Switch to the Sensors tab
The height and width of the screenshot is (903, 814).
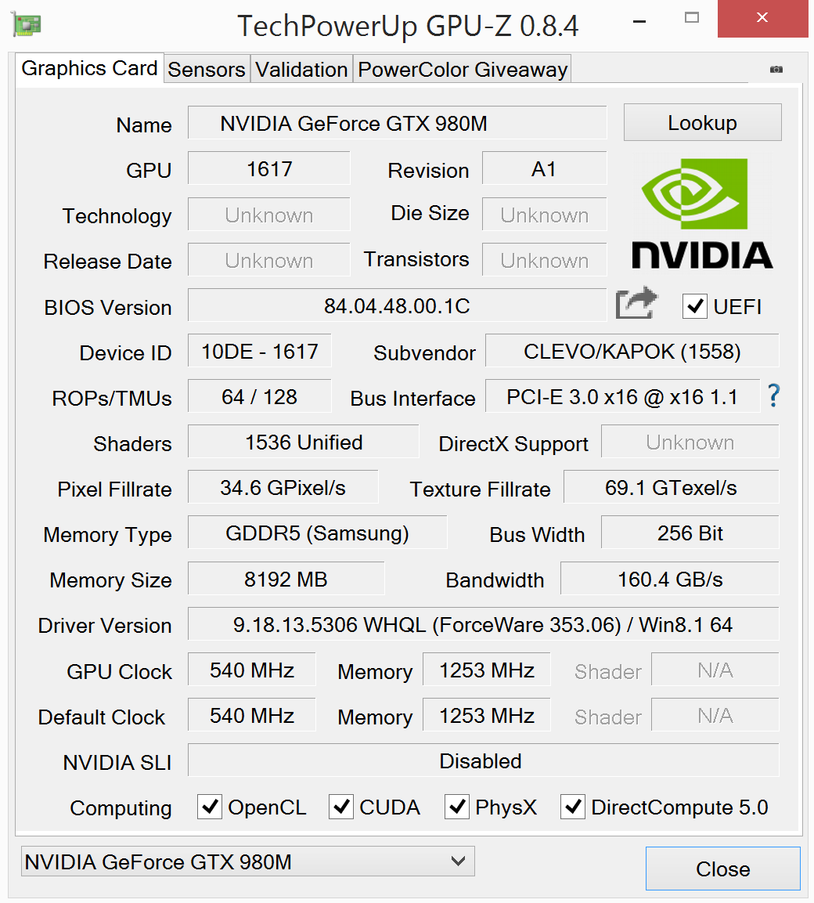pos(207,69)
